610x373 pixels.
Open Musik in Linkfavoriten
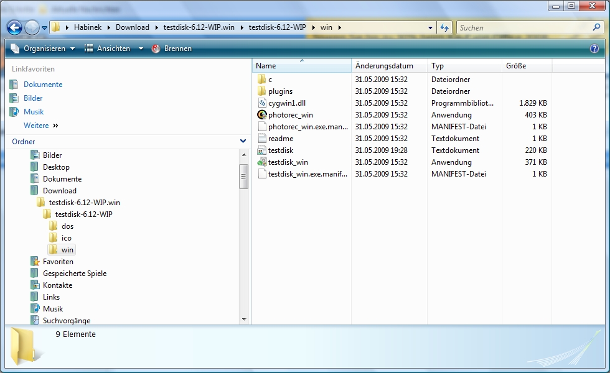pyautogui.click(x=34, y=111)
